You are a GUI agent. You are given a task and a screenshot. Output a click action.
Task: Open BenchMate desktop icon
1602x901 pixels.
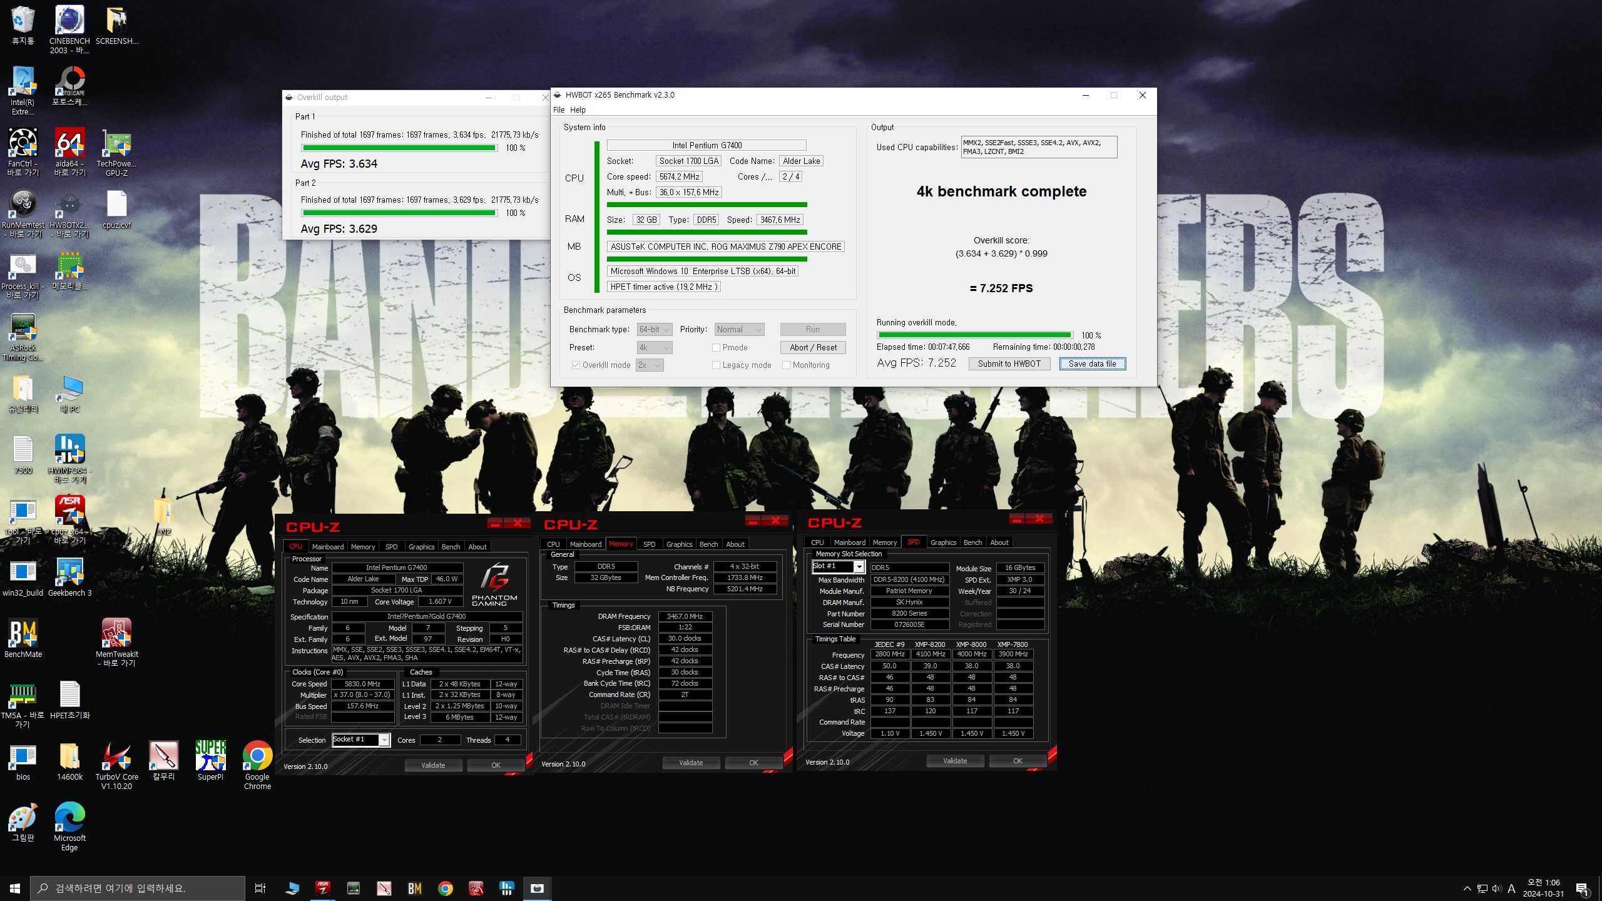click(23, 638)
